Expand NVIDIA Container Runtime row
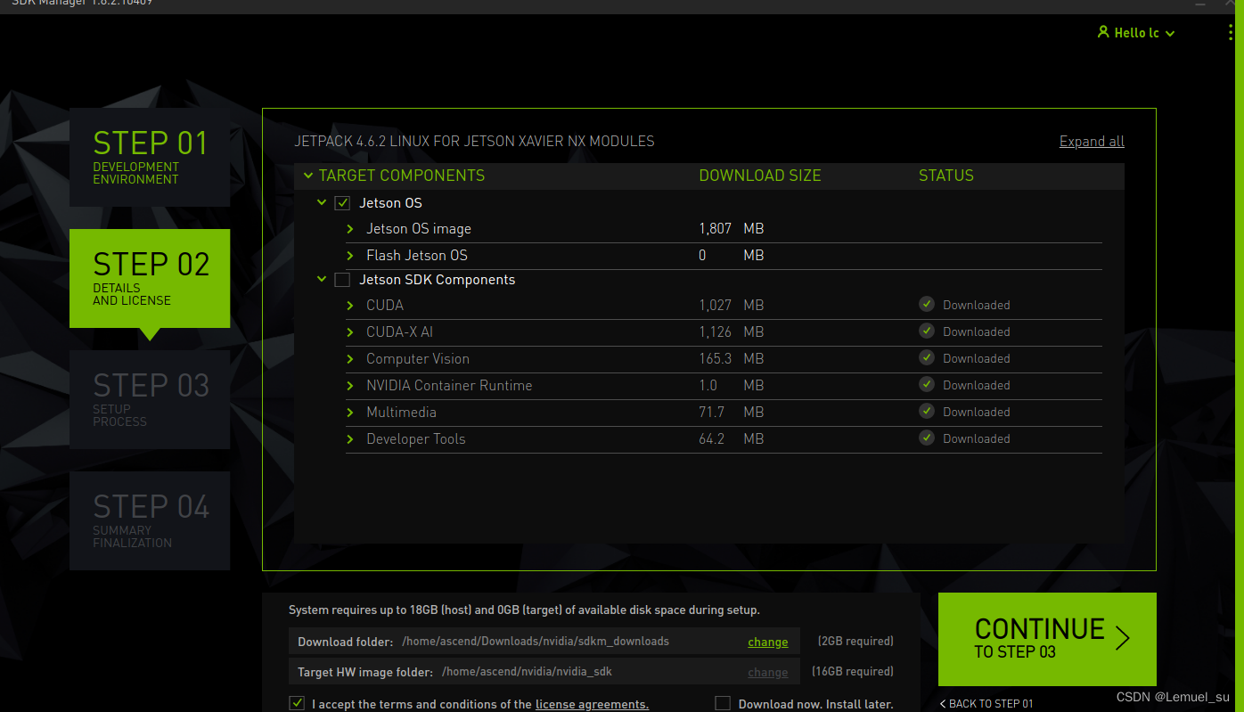 pos(350,386)
